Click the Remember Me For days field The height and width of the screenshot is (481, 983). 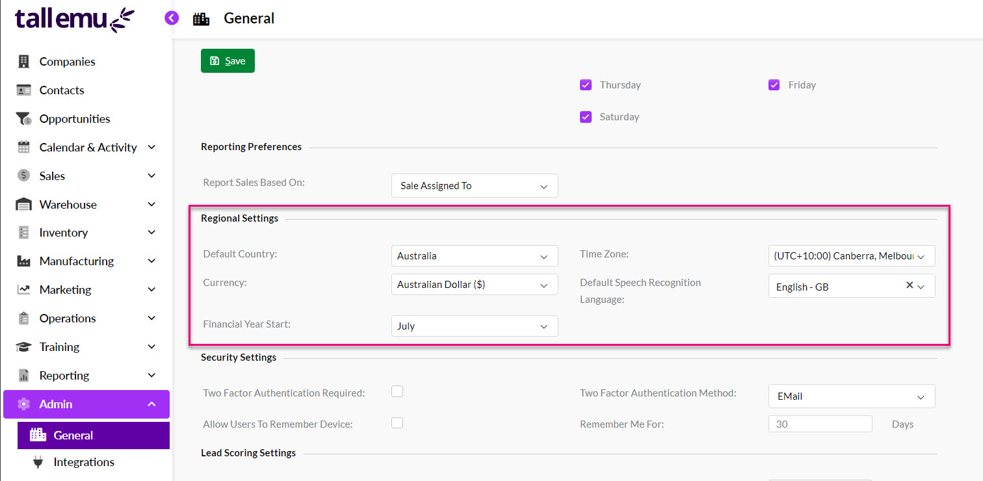820,423
